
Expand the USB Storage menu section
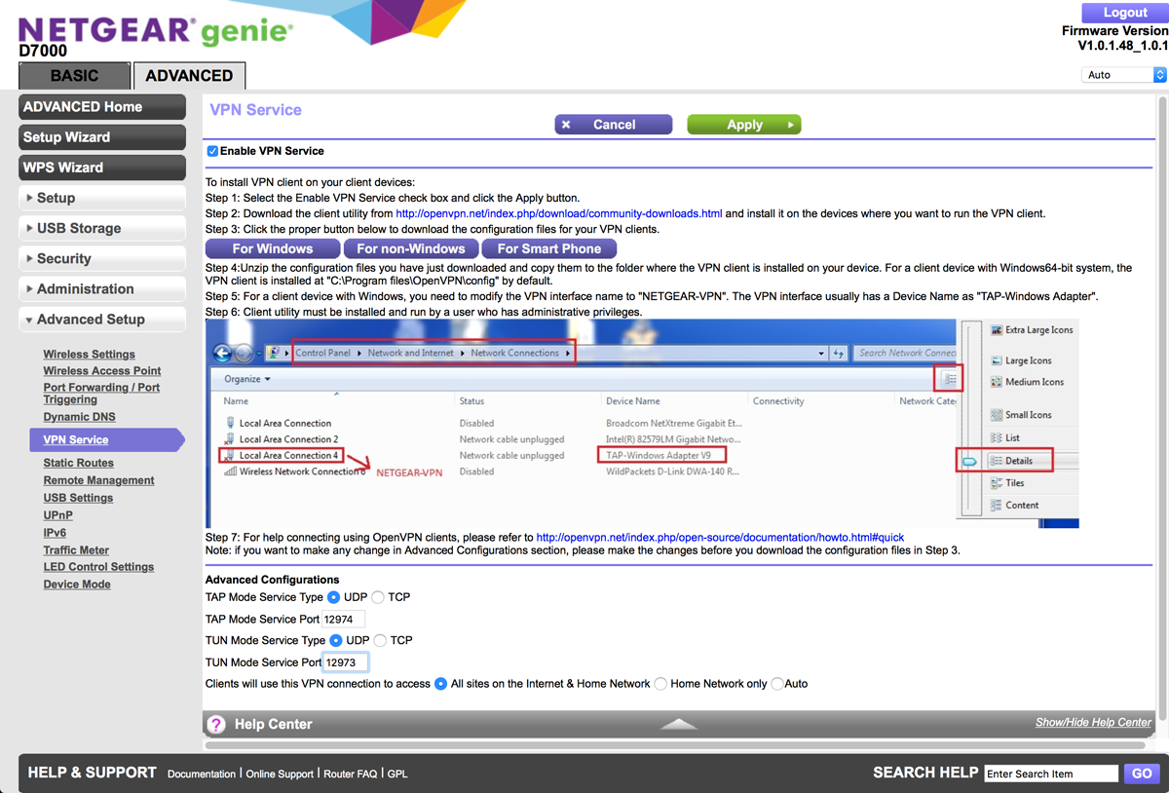point(101,228)
